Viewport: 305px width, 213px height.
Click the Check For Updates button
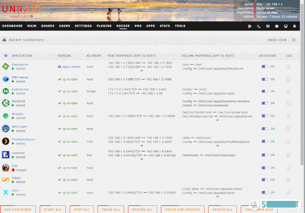coord(183,209)
